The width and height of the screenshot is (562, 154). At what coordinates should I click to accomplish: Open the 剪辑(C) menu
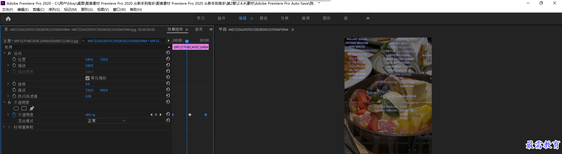click(x=39, y=10)
